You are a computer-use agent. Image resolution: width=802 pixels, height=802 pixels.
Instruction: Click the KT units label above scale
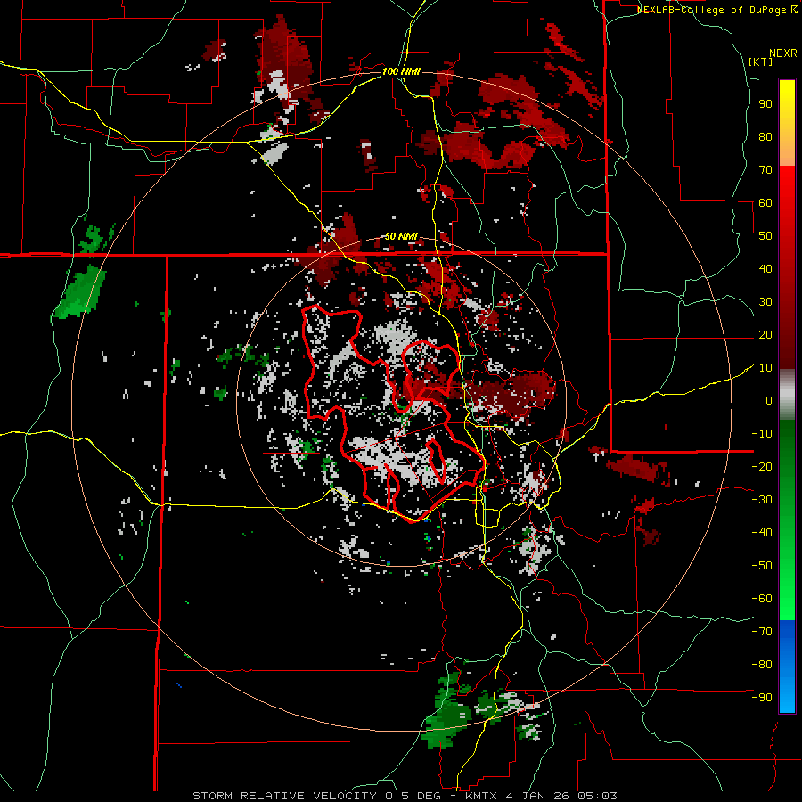761,61
